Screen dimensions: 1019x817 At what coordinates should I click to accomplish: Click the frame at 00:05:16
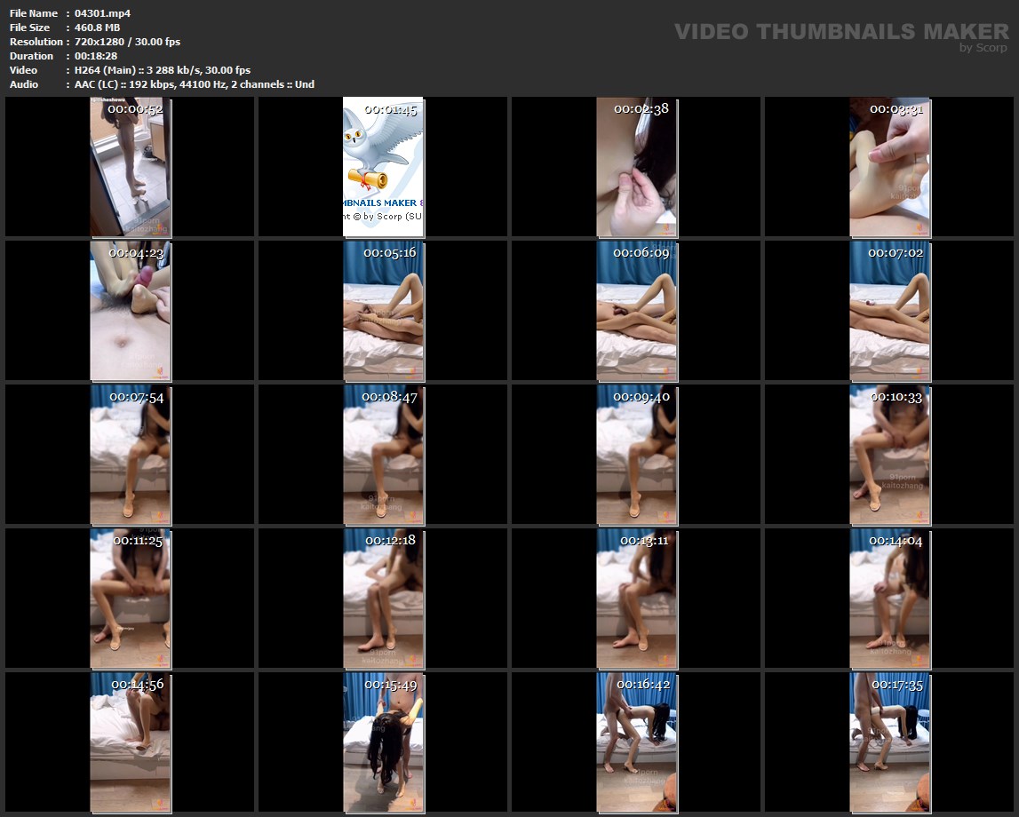pyautogui.click(x=383, y=311)
